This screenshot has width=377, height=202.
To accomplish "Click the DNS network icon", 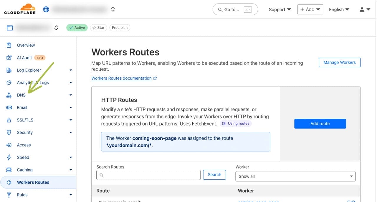I will (9, 95).
